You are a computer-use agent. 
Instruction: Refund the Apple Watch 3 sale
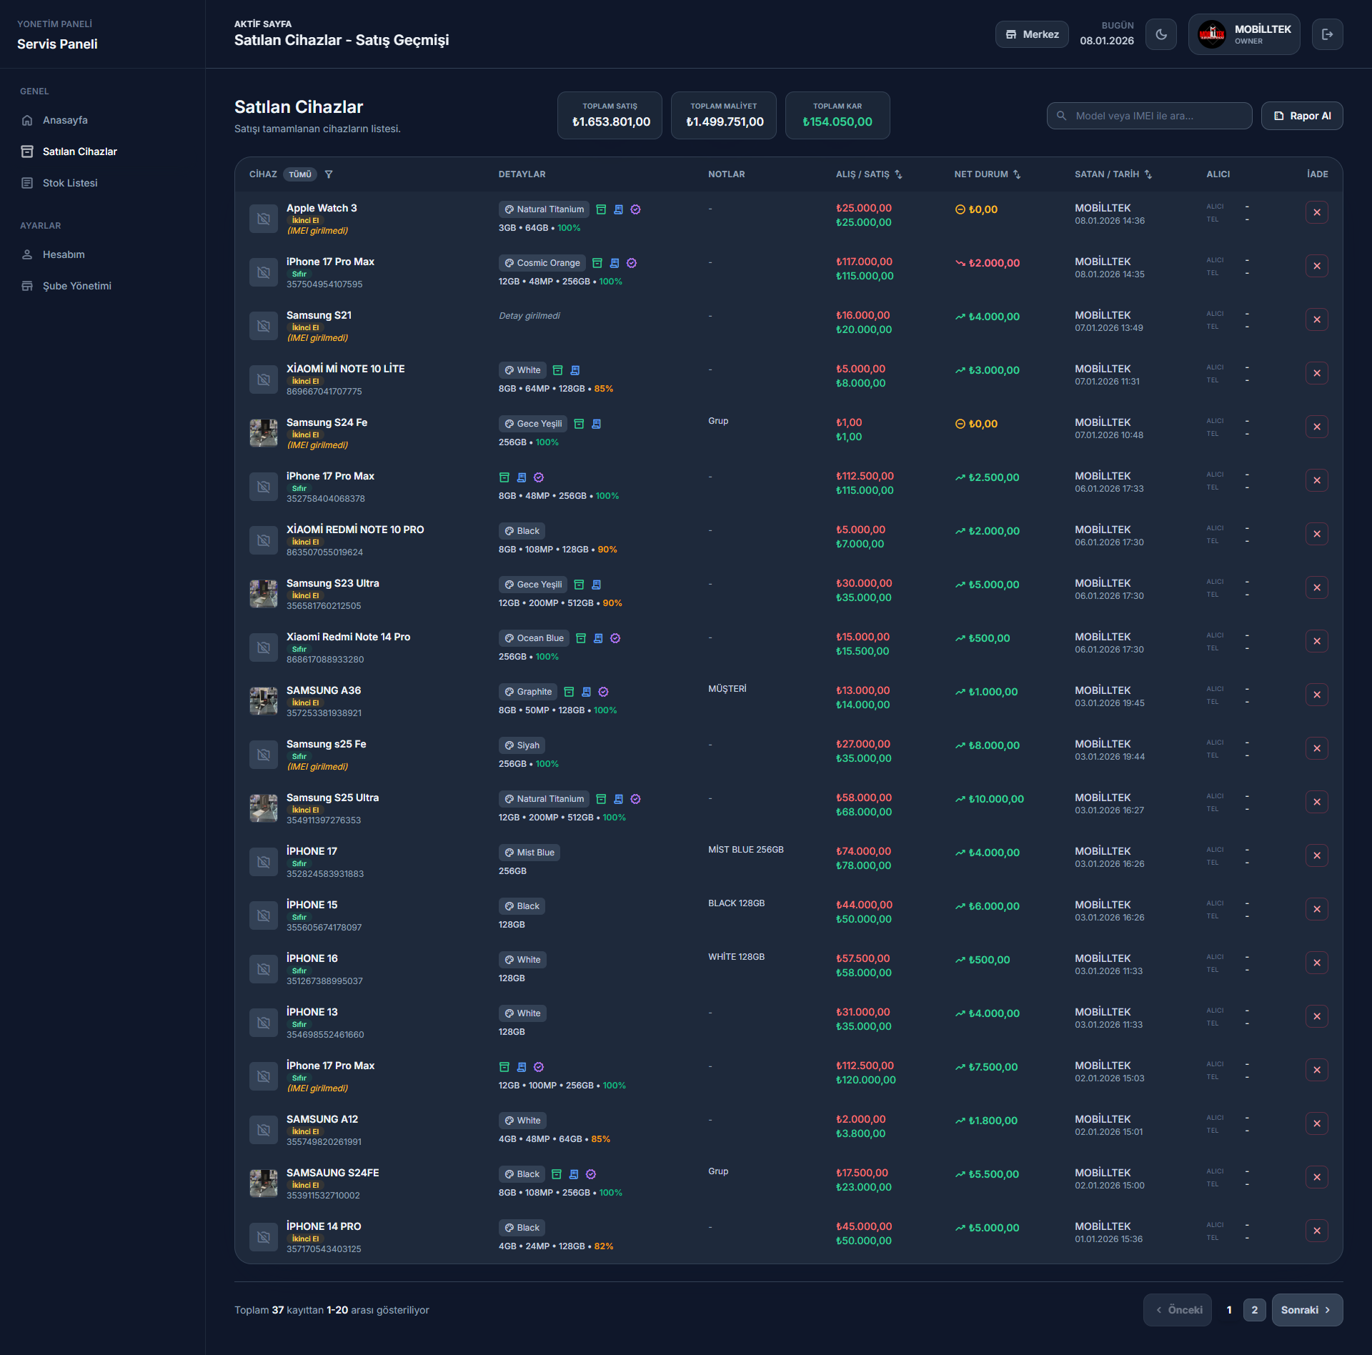point(1317,212)
